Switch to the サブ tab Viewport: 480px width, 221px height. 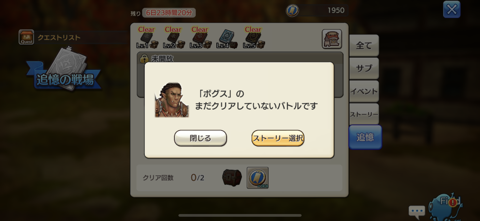click(x=364, y=68)
